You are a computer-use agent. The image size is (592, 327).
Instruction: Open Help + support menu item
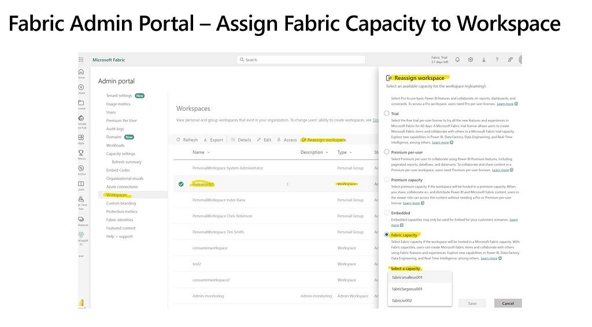(x=119, y=237)
